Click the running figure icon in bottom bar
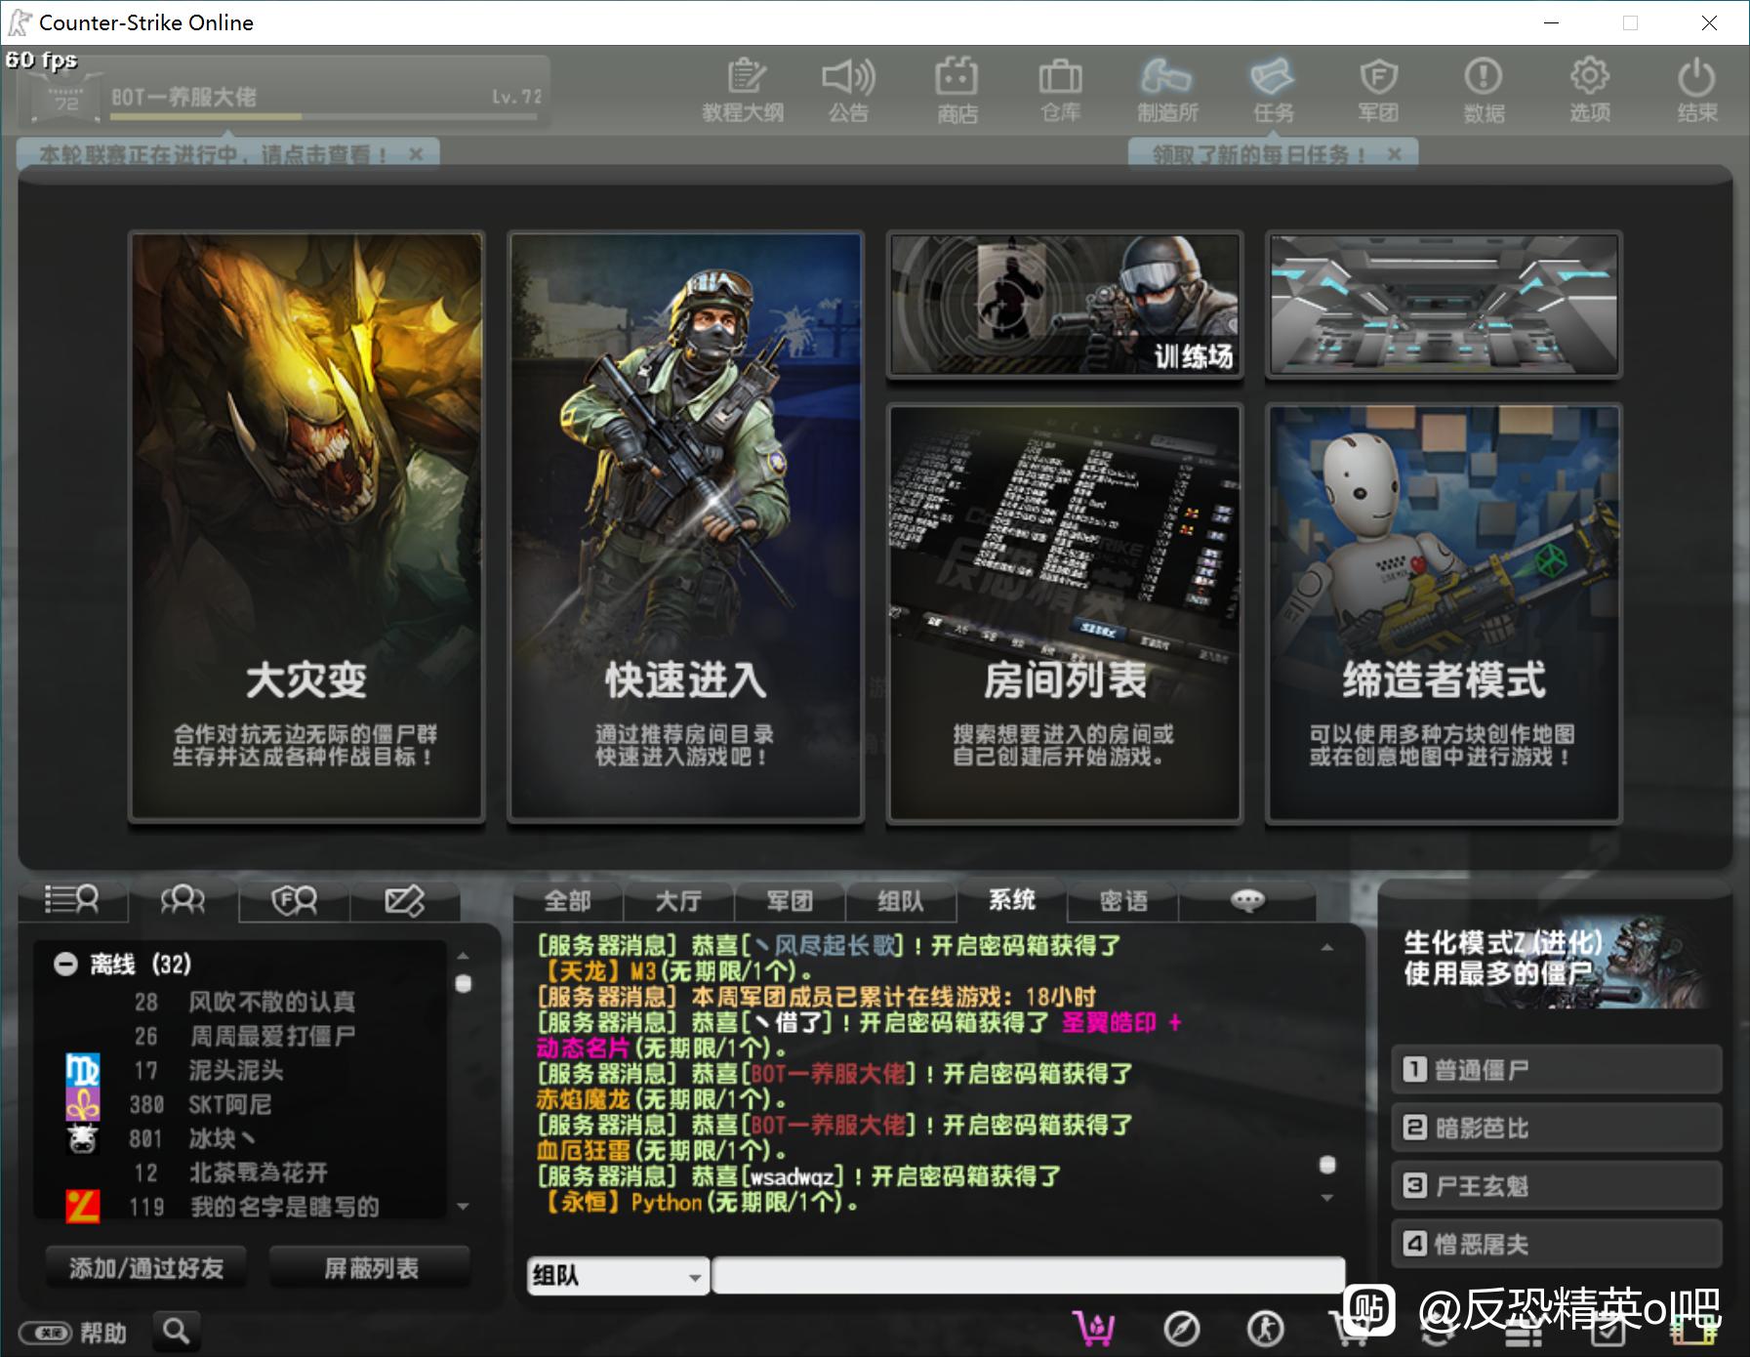1750x1357 pixels. point(1266,1329)
